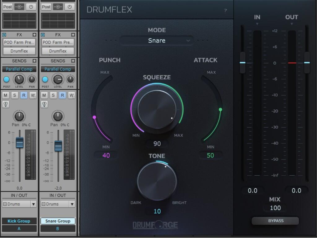Click bus letter A under Kick Group

19,229
